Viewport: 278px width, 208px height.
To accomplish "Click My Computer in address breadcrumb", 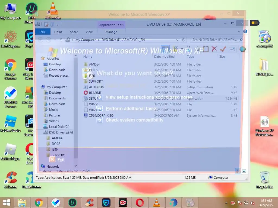I will tap(86, 40).
